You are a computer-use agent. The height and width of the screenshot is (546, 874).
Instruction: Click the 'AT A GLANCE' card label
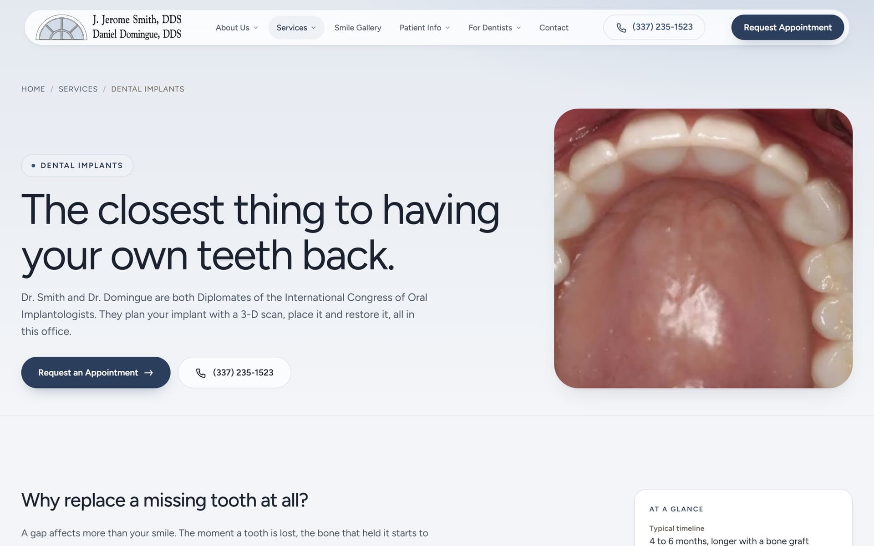pos(676,509)
